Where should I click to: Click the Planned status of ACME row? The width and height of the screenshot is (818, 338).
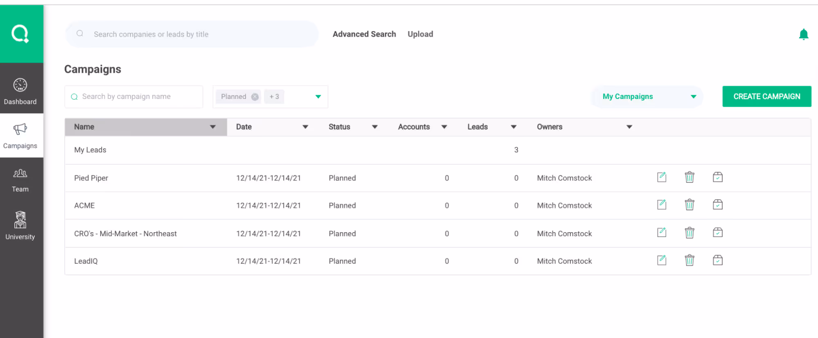[342, 206]
